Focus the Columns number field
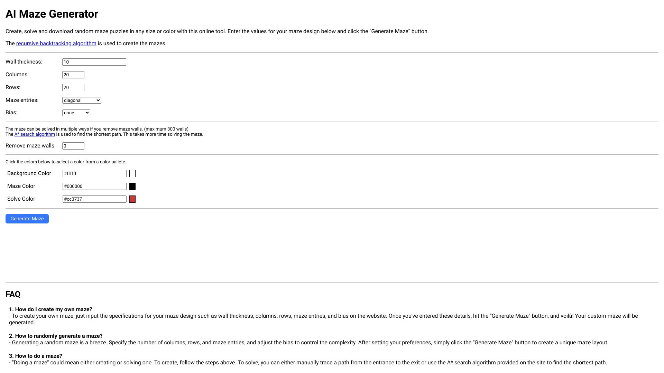The width and height of the screenshot is (664, 373). tap(73, 75)
